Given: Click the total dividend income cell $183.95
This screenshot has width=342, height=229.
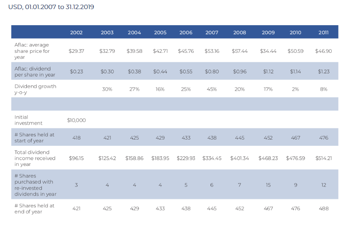Looking at the screenshot, I should click(160, 158).
